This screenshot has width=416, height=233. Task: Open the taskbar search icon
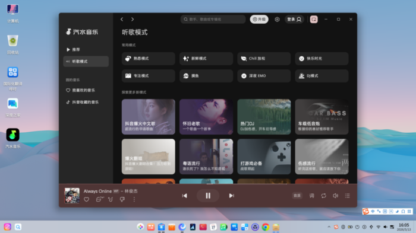(x=18, y=227)
